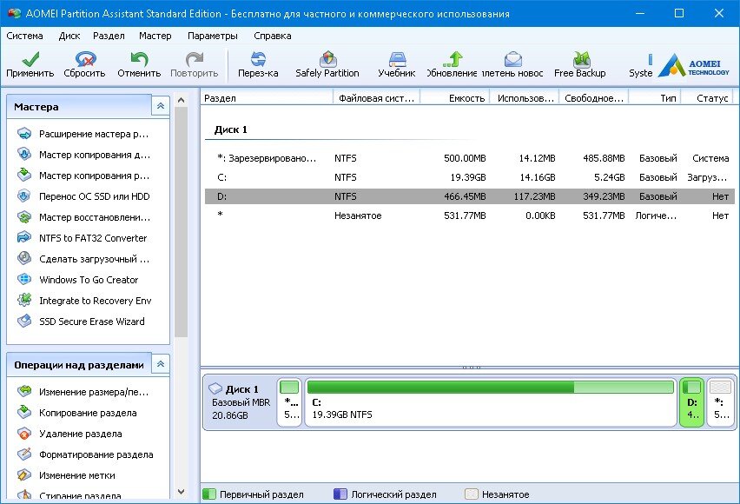Open the Диск menu

click(69, 36)
